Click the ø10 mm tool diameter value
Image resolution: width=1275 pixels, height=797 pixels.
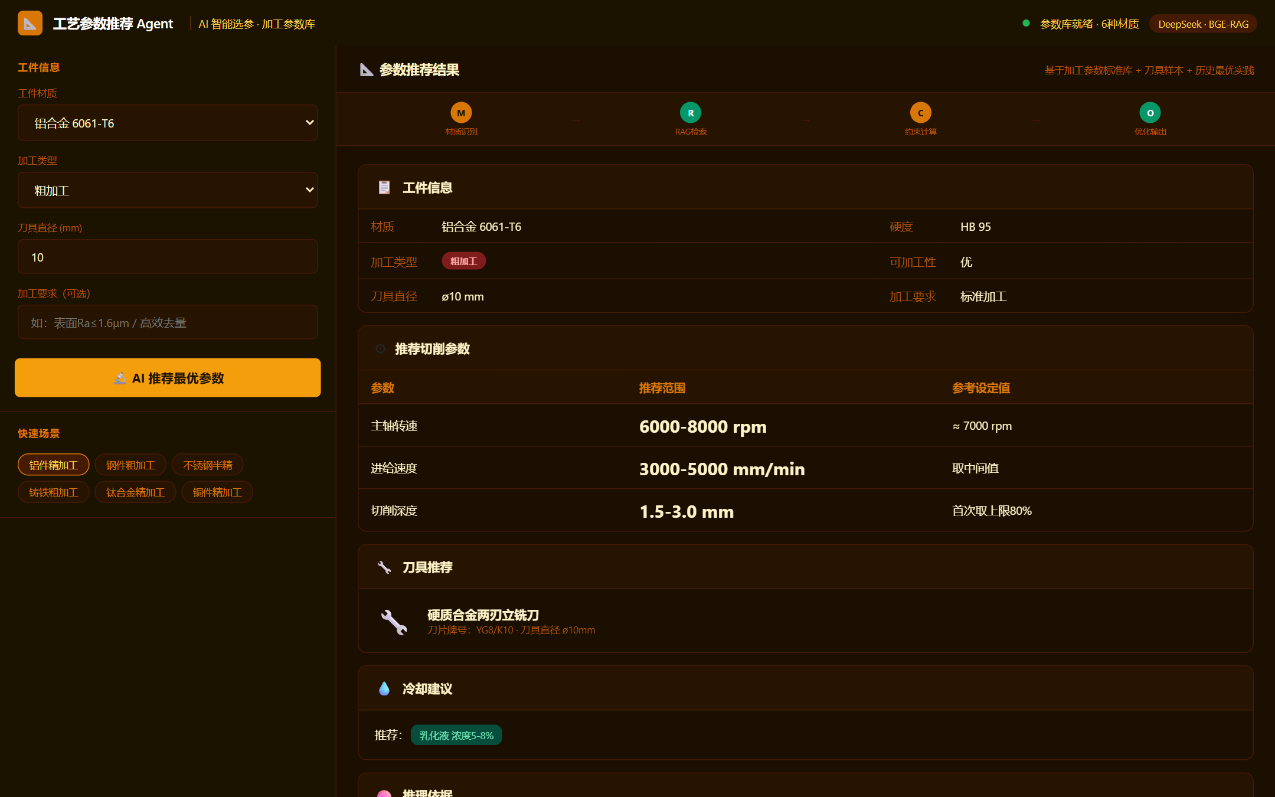(x=463, y=296)
